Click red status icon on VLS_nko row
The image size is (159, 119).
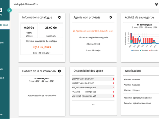click(x=113, y=92)
